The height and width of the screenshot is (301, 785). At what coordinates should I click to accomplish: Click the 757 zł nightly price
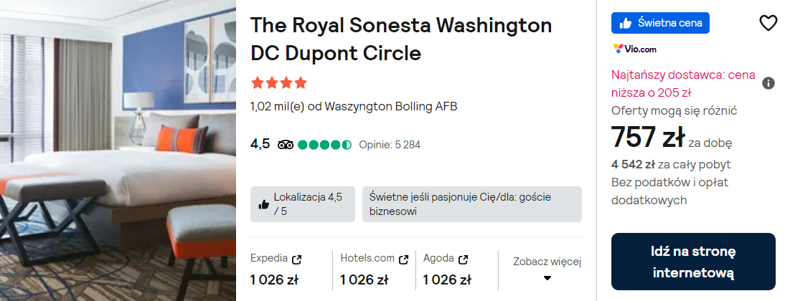647,138
